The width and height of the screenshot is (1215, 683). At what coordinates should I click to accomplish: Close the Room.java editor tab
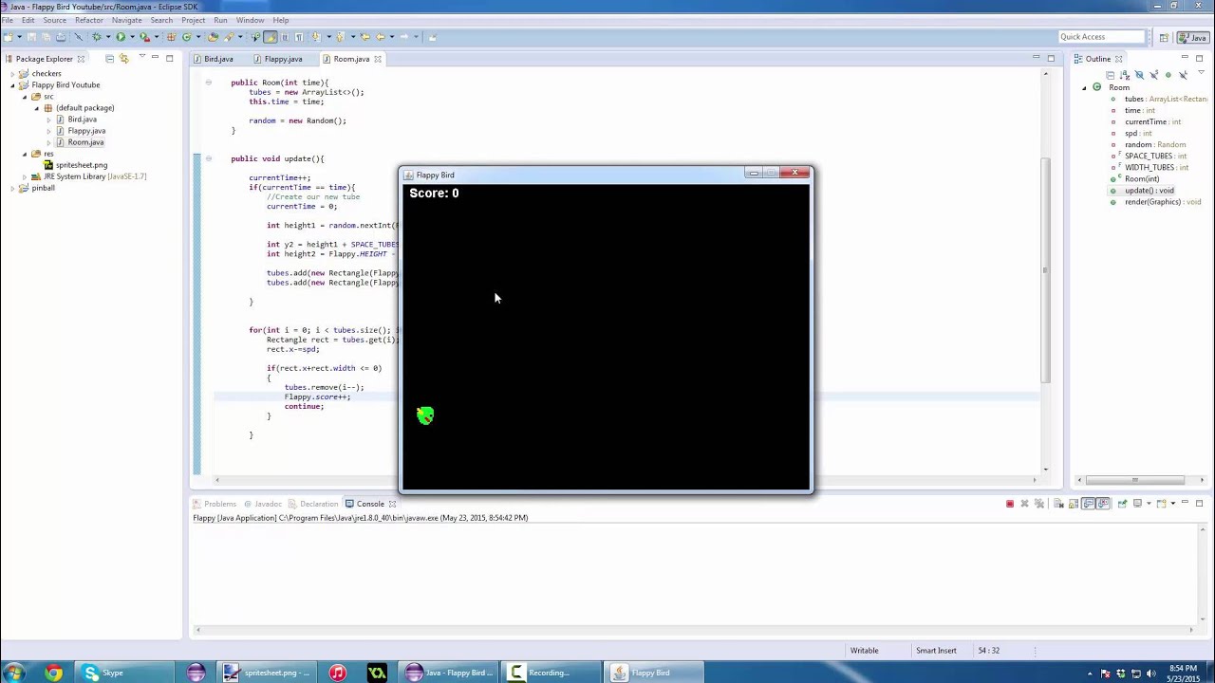click(x=378, y=59)
